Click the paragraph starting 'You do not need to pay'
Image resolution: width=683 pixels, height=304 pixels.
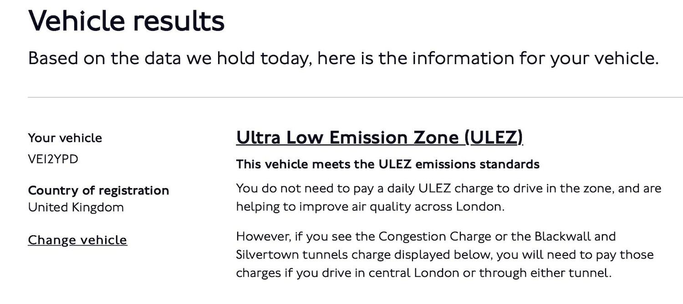448,197
